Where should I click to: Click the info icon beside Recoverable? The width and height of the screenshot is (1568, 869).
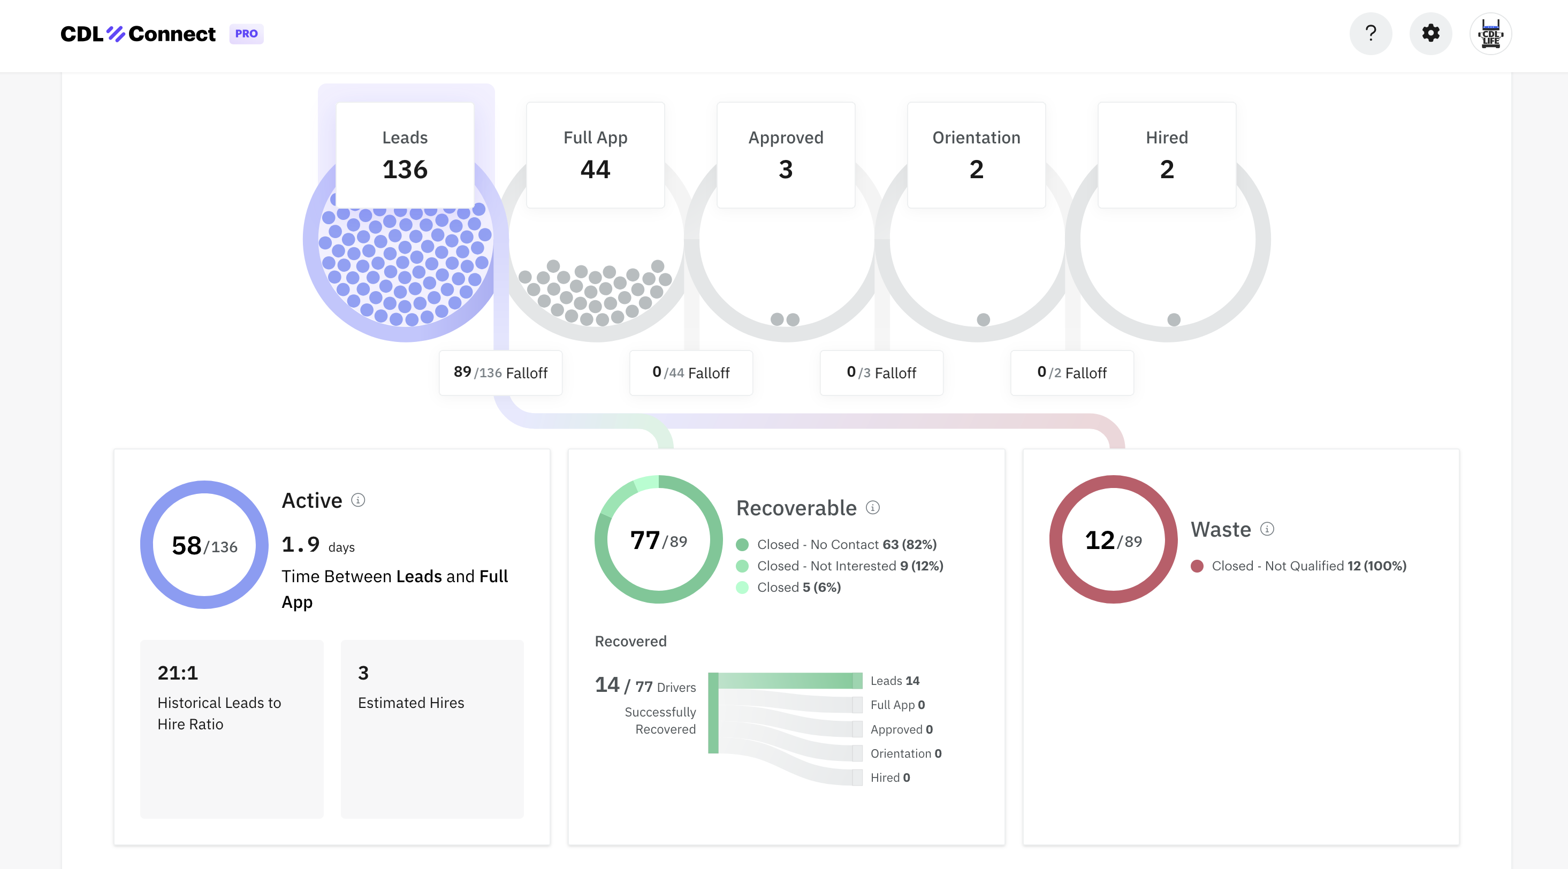point(872,507)
